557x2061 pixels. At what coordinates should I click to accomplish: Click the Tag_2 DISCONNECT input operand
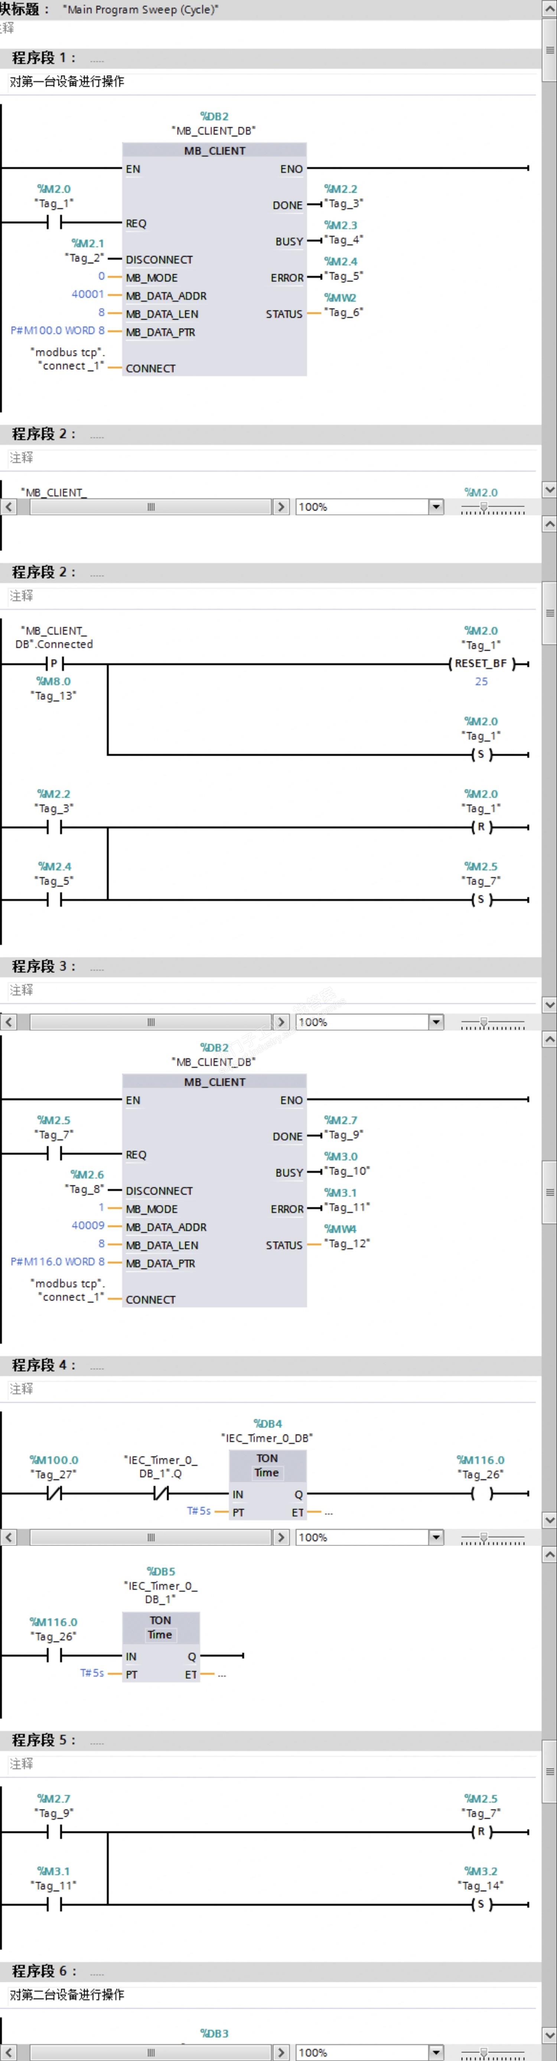tap(85, 258)
